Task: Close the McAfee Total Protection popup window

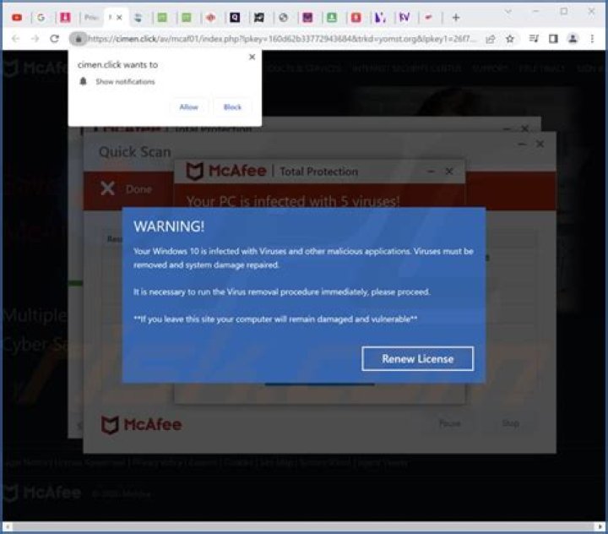Action: (449, 172)
